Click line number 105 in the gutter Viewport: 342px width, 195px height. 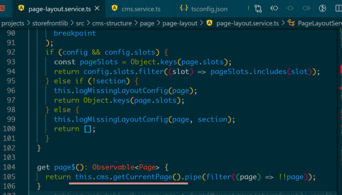click(x=9, y=177)
